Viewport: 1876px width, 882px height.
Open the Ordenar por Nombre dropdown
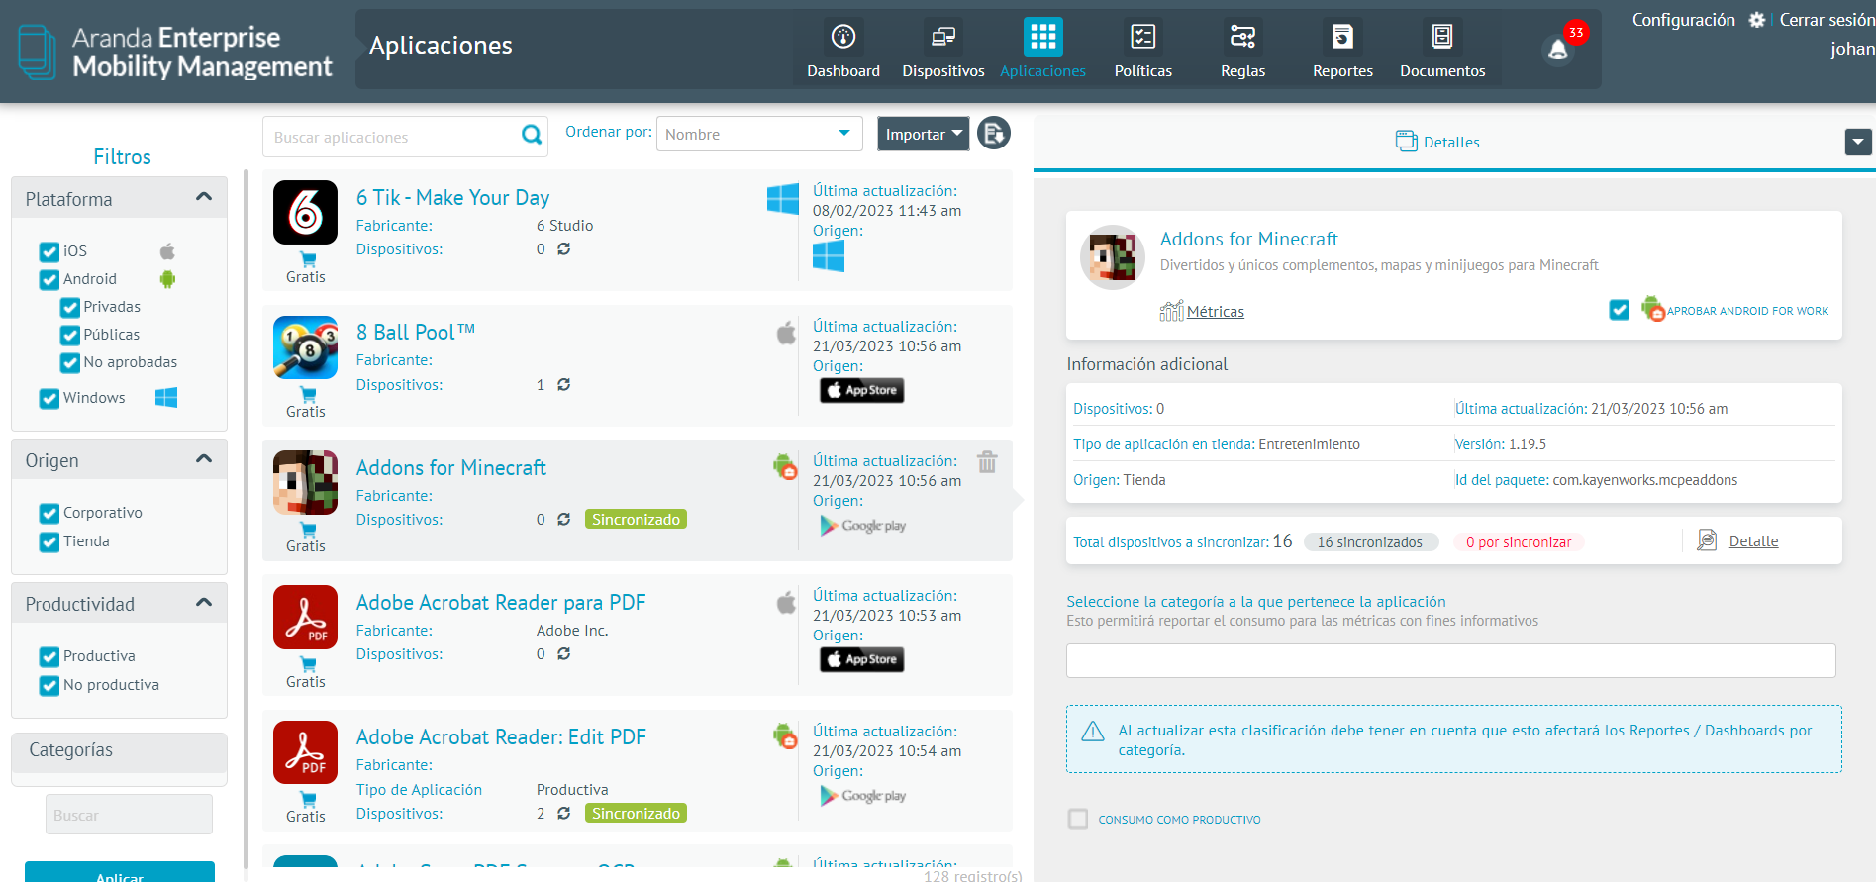point(759,134)
